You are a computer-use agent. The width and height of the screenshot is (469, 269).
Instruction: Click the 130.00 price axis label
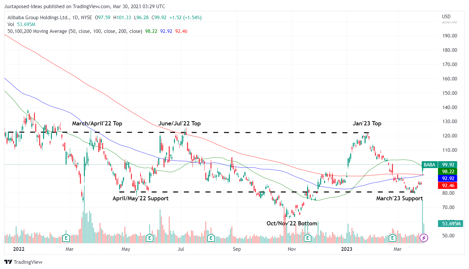click(449, 121)
